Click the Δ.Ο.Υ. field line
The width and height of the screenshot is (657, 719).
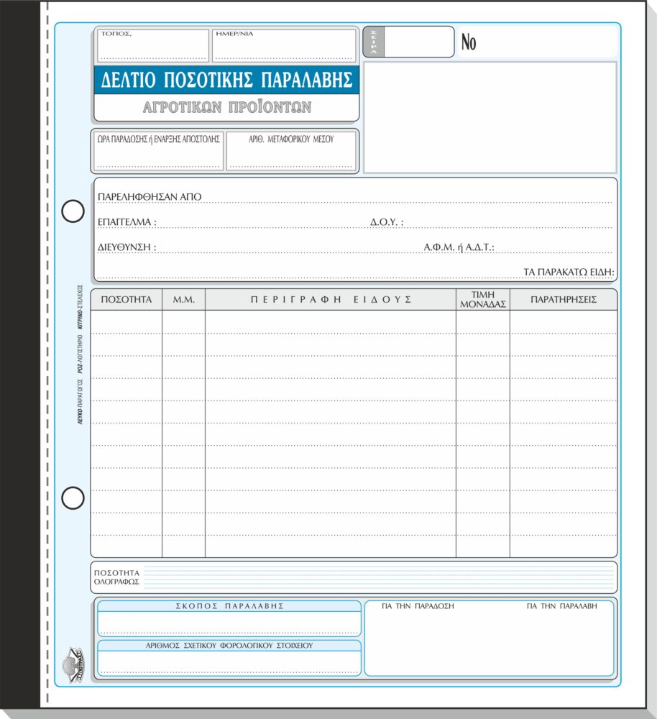coord(491,222)
